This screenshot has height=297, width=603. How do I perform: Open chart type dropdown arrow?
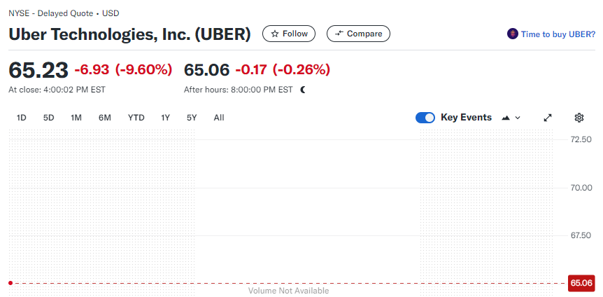point(518,118)
